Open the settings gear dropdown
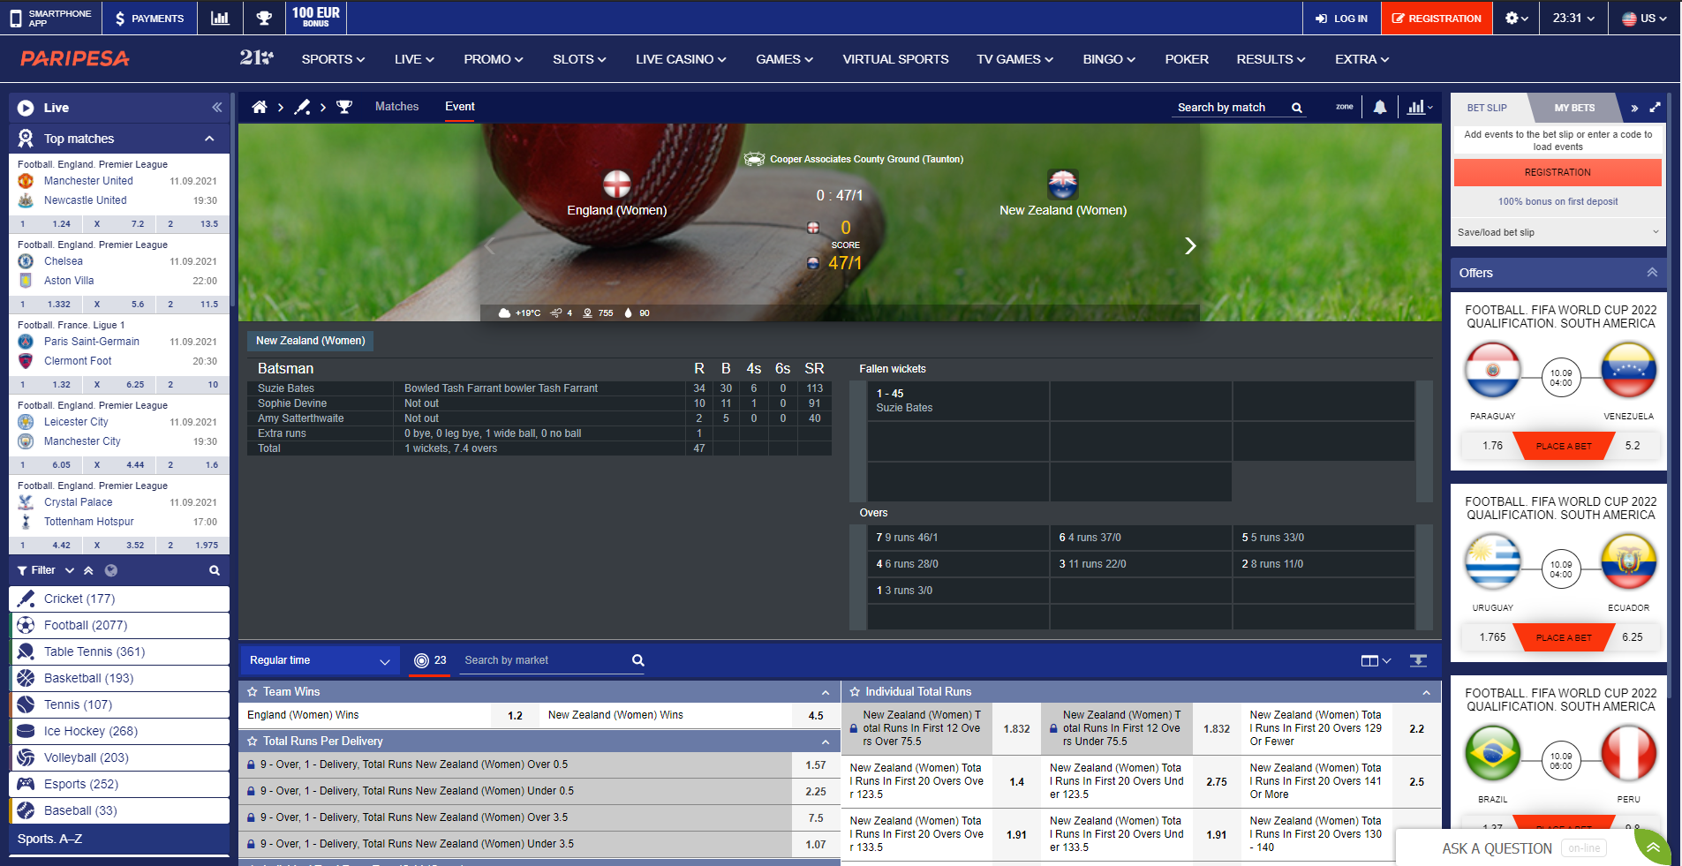This screenshot has width=1682, height=866. 1517,18
